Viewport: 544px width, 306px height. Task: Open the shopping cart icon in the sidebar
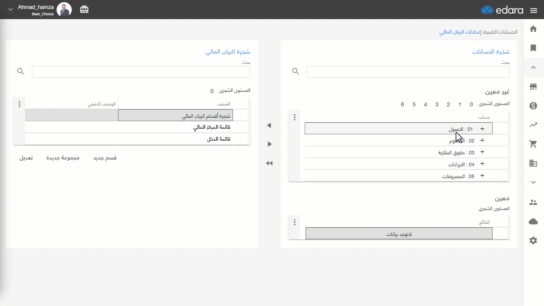[x=533, y=144]
